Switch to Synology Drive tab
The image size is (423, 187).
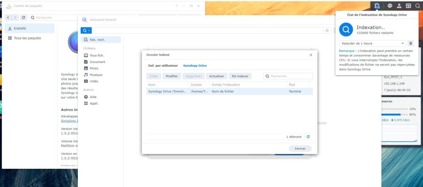point(195,66)
